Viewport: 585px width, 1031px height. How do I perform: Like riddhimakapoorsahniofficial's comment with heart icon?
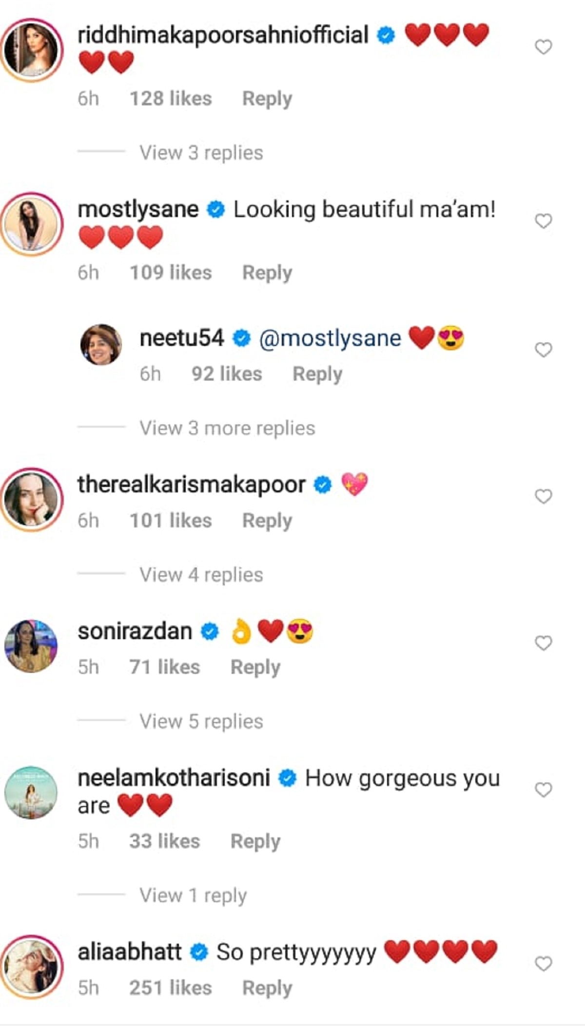pos(543,47)
